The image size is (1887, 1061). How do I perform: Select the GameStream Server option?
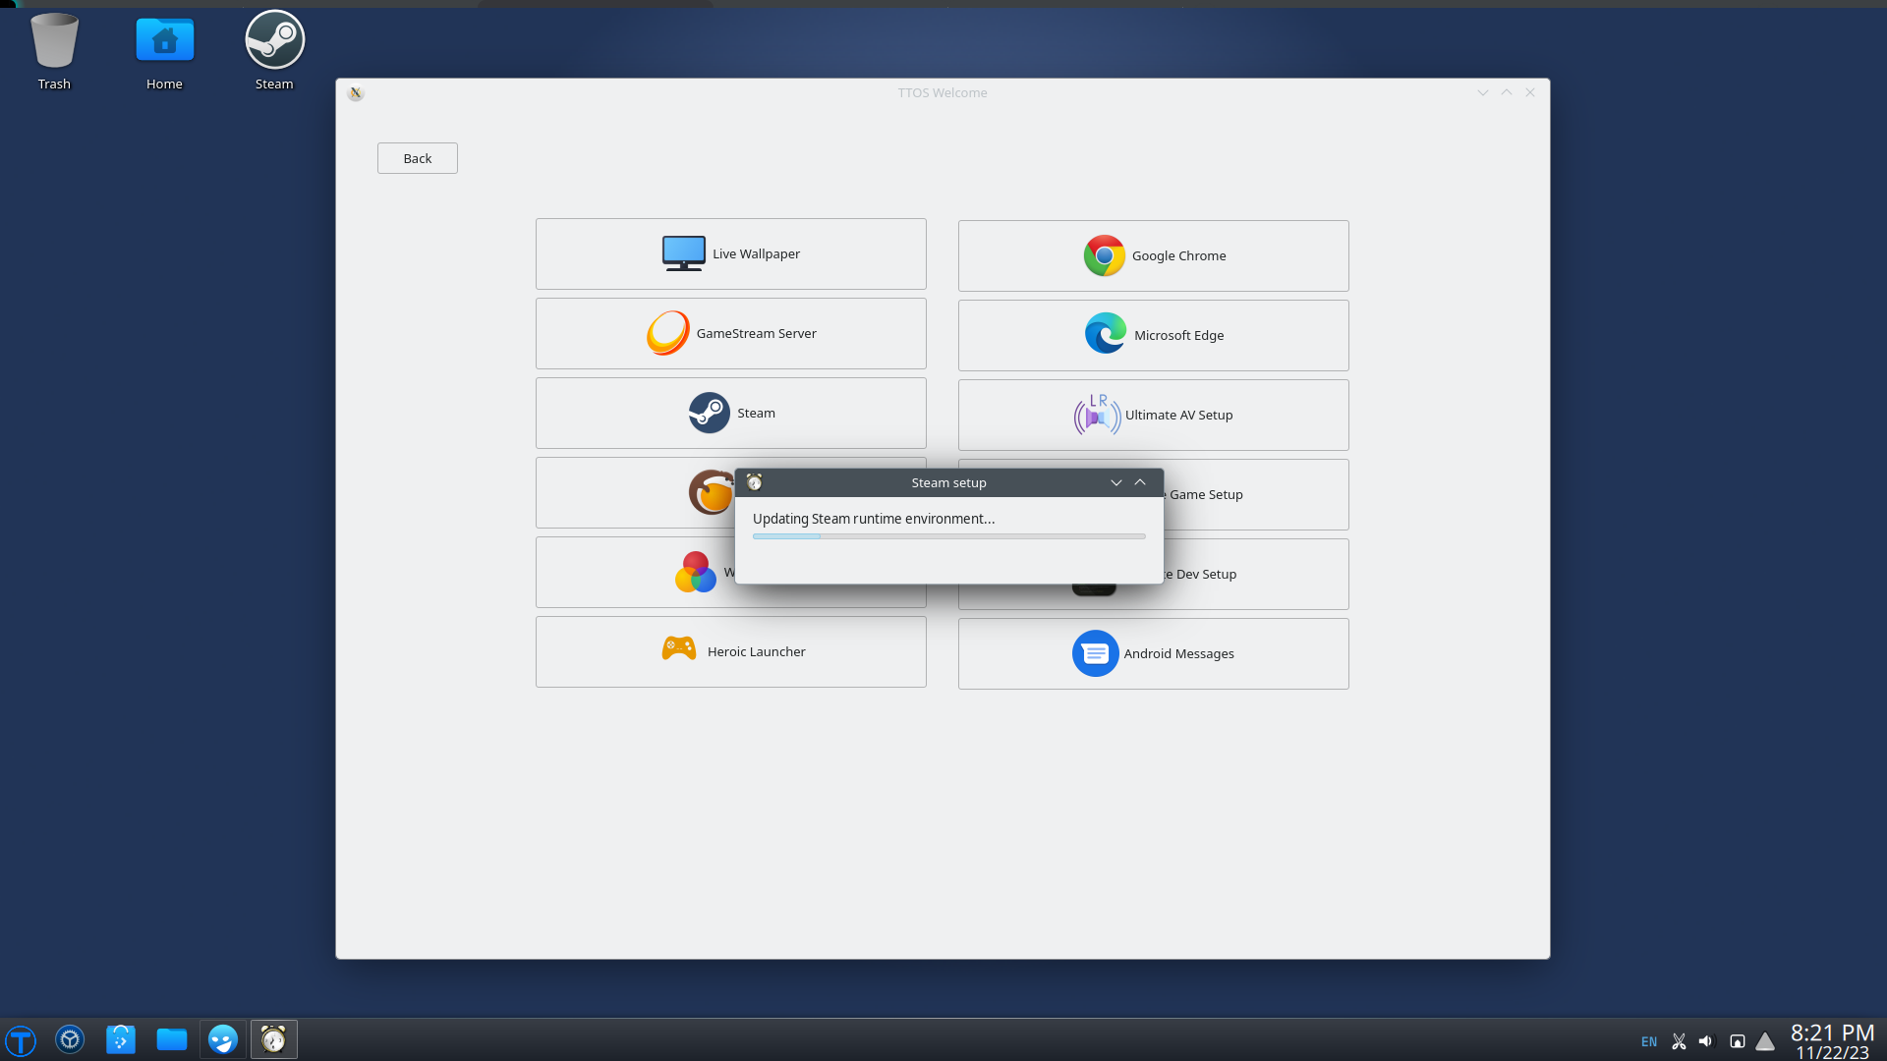(x=731, y=333)
